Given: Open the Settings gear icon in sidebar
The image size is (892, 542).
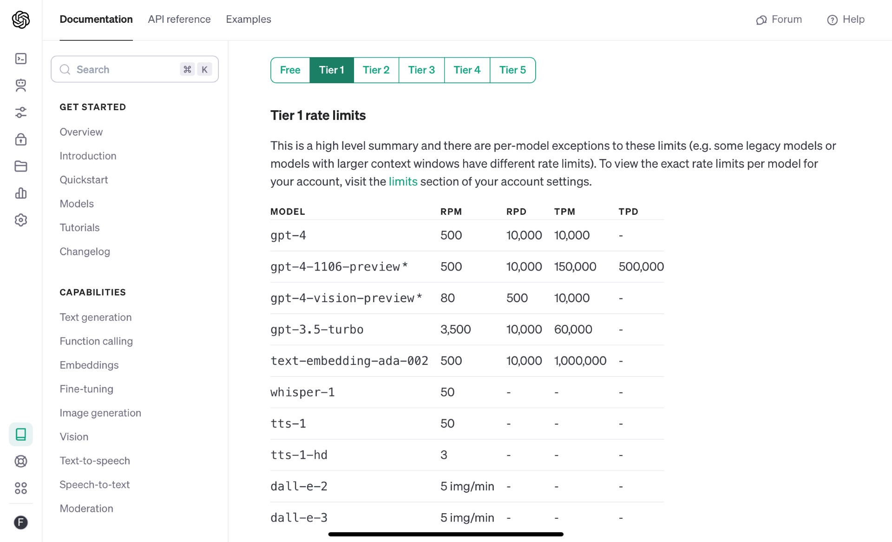Looking at the screenshot, I should coord(21,220).
